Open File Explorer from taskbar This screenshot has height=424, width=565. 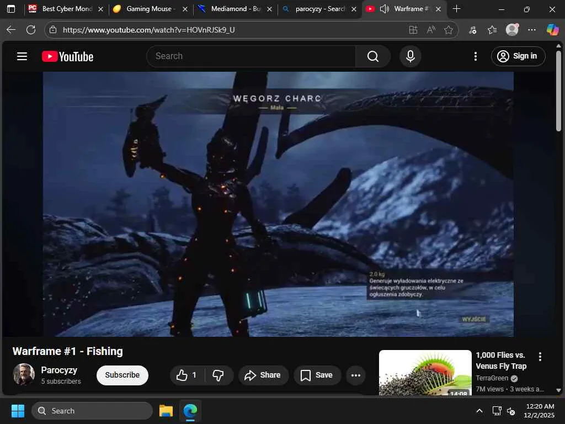(x=166, y=411)
